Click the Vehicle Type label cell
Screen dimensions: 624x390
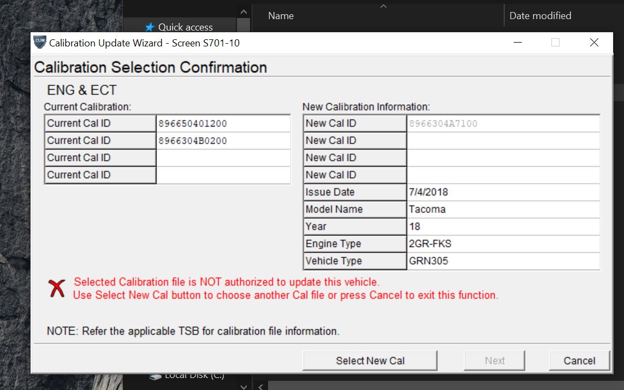(x=354, y=261)
